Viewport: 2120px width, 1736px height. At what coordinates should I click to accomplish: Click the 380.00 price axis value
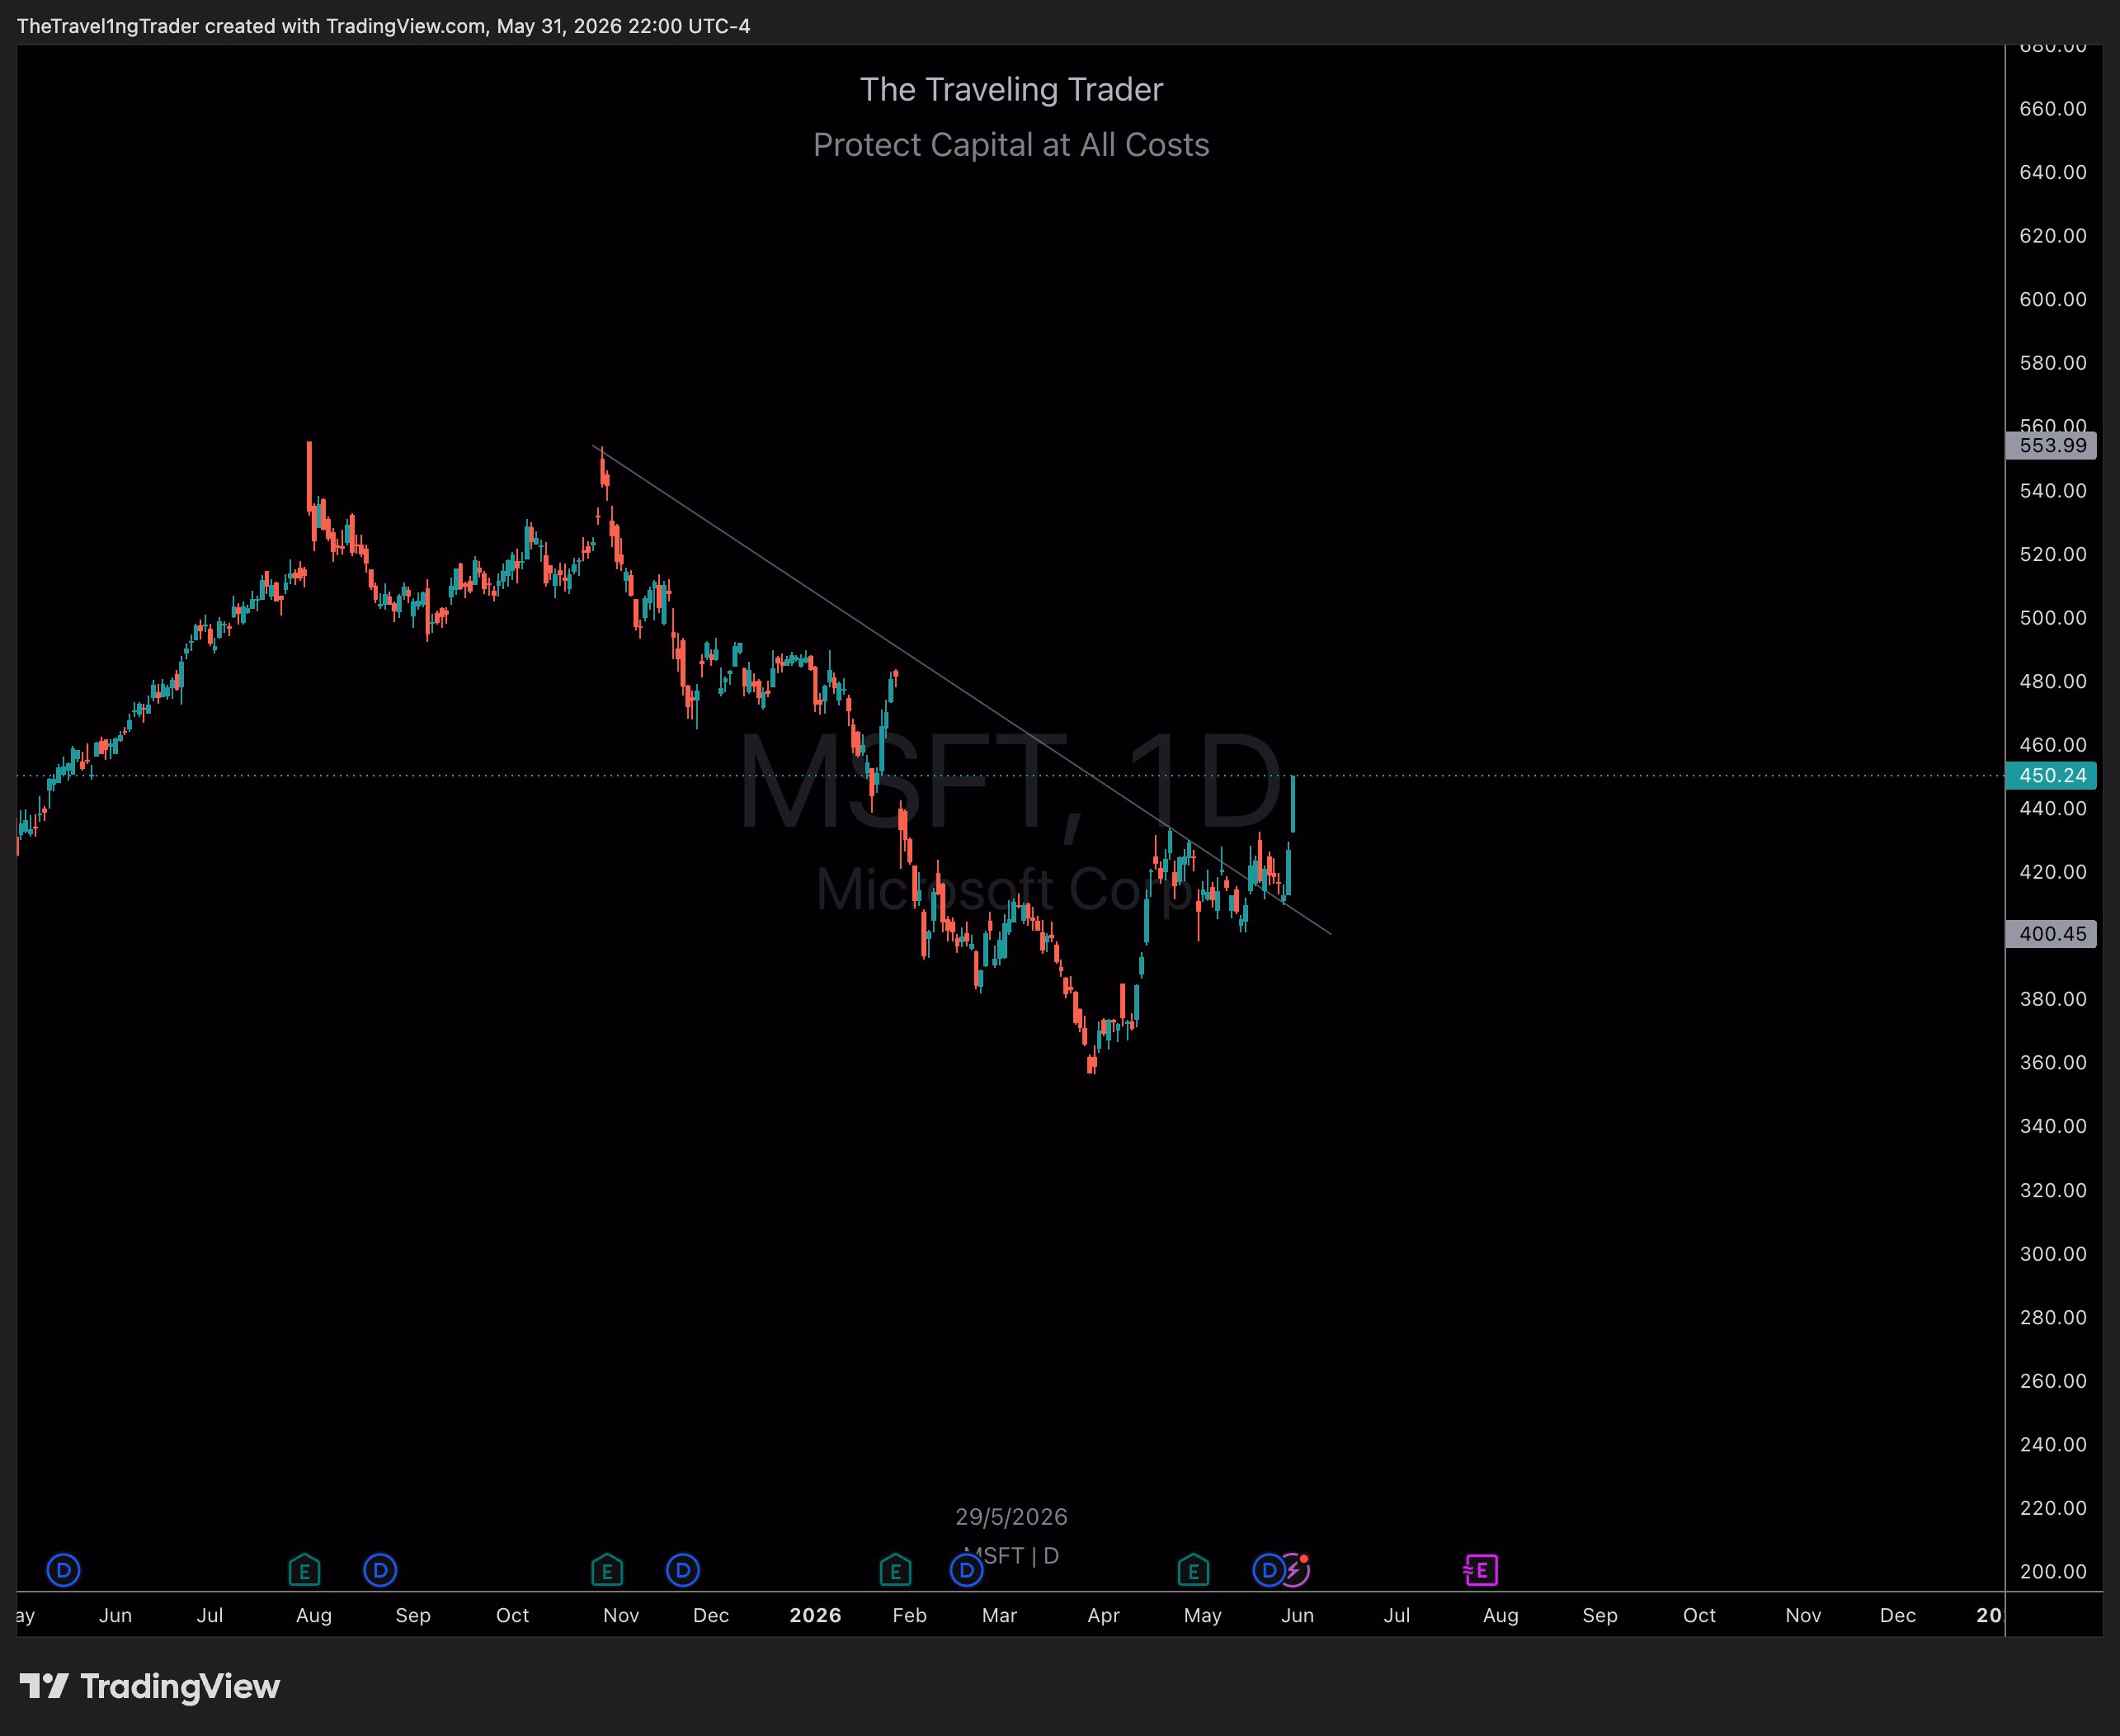point(2053,999)
